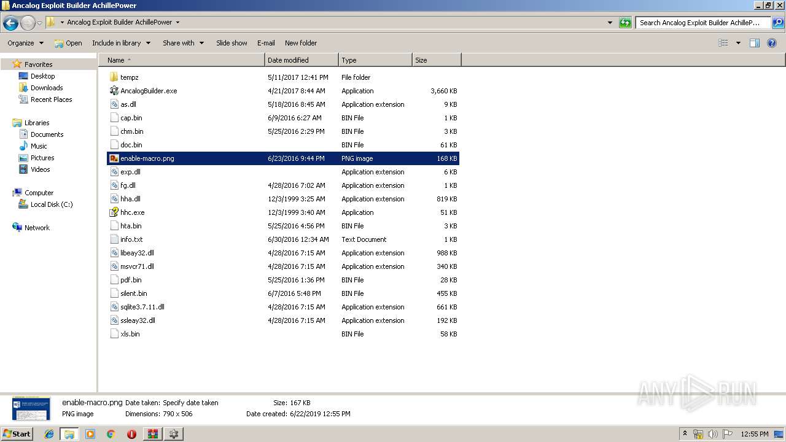This screenshot has height=442, width=786.
Task: Click the green Refresh button
Action: 625,23
